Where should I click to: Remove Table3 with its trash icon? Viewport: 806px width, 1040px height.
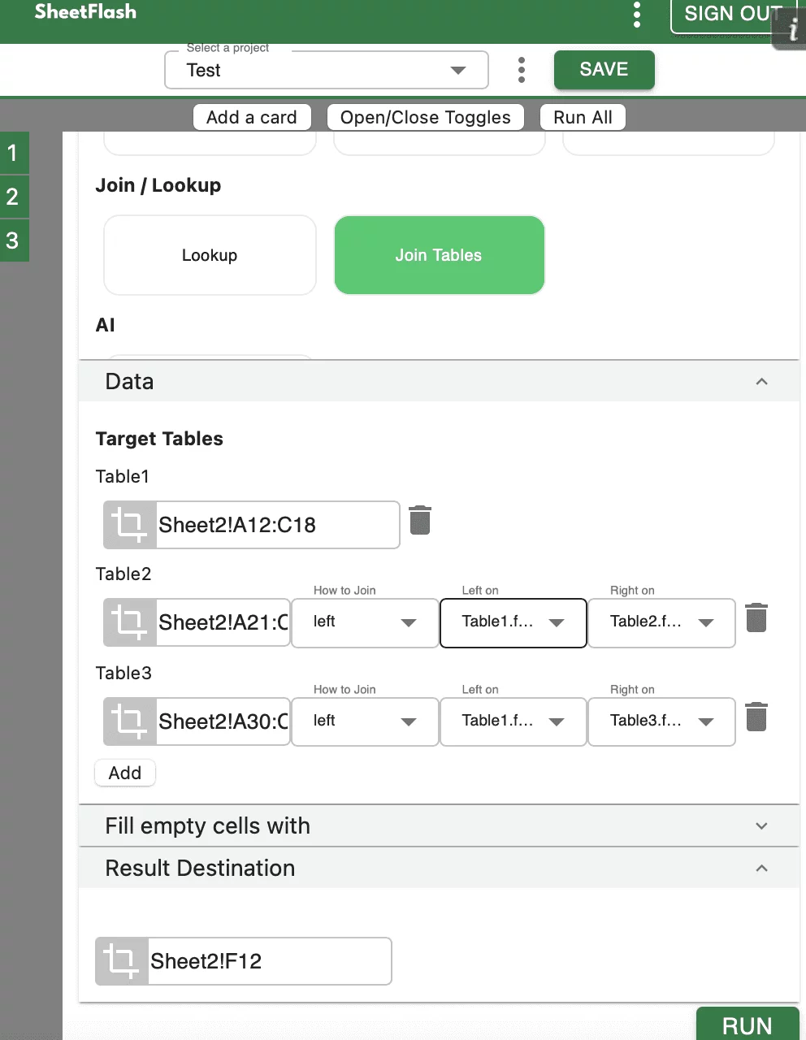(756, 717)
